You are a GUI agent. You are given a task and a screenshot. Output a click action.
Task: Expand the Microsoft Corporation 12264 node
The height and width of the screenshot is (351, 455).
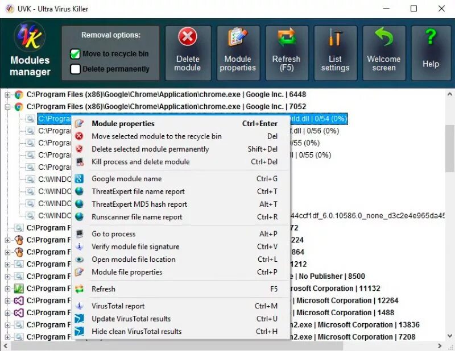7,301
